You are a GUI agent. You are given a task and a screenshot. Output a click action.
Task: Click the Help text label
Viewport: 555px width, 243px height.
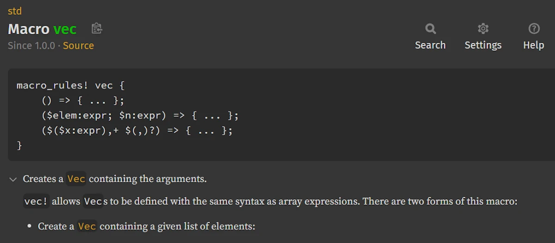[x=533, y=45]
